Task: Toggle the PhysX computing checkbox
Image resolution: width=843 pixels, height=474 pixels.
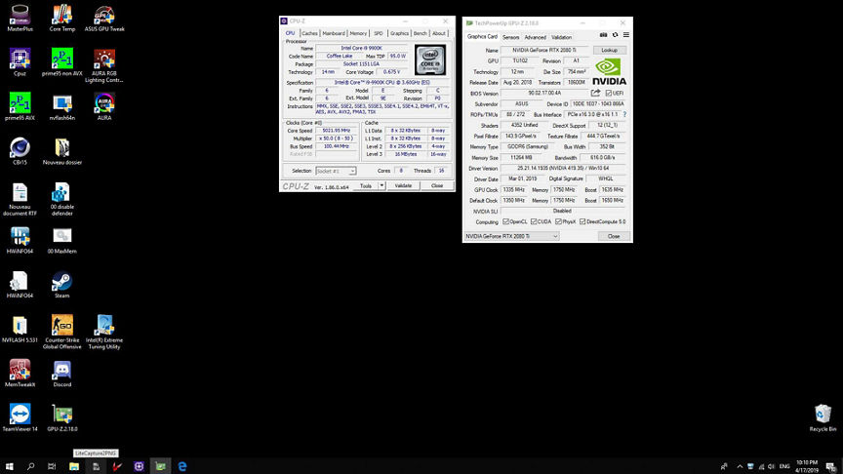Action: tap(557, 221)
